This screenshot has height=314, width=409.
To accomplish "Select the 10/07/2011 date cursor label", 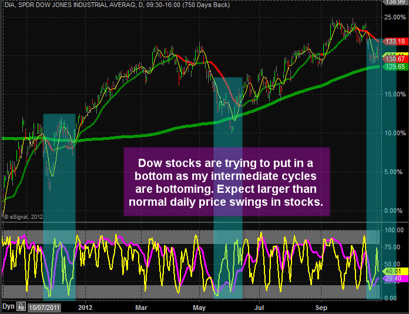I will point(44,308).
